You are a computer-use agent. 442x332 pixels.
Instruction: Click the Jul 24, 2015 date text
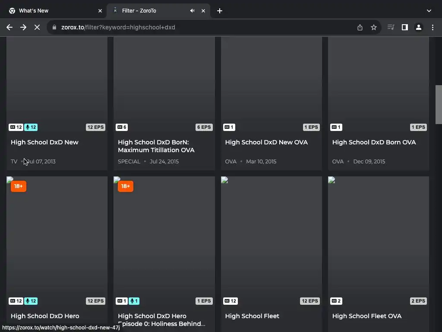(164, 162)
